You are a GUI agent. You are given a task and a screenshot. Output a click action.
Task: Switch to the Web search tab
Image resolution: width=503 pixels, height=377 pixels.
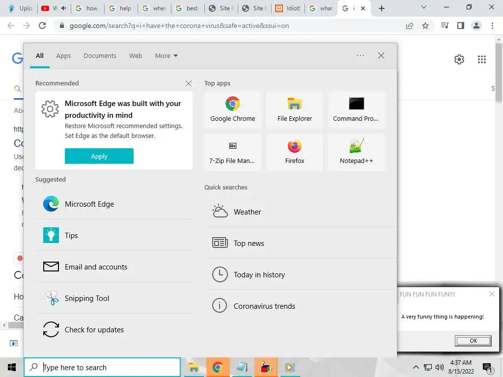[x=136, y=56]
